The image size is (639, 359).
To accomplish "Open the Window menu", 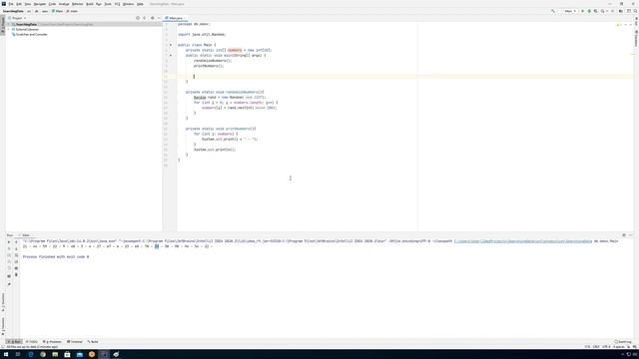I will pyautogui.click(x=128, y=4).
